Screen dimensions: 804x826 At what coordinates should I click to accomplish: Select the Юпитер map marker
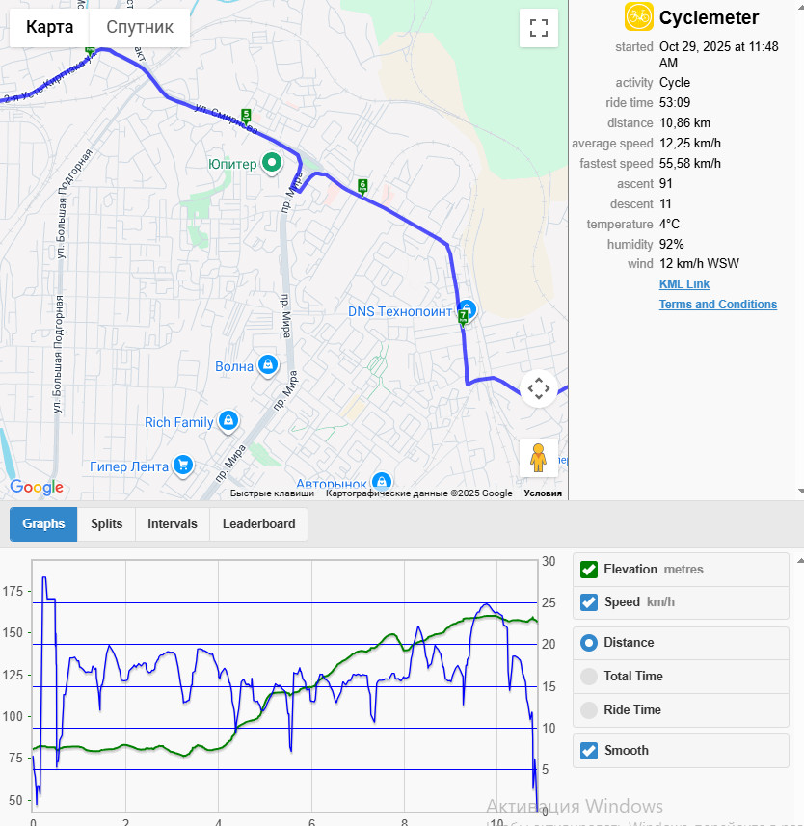(272, 162)
